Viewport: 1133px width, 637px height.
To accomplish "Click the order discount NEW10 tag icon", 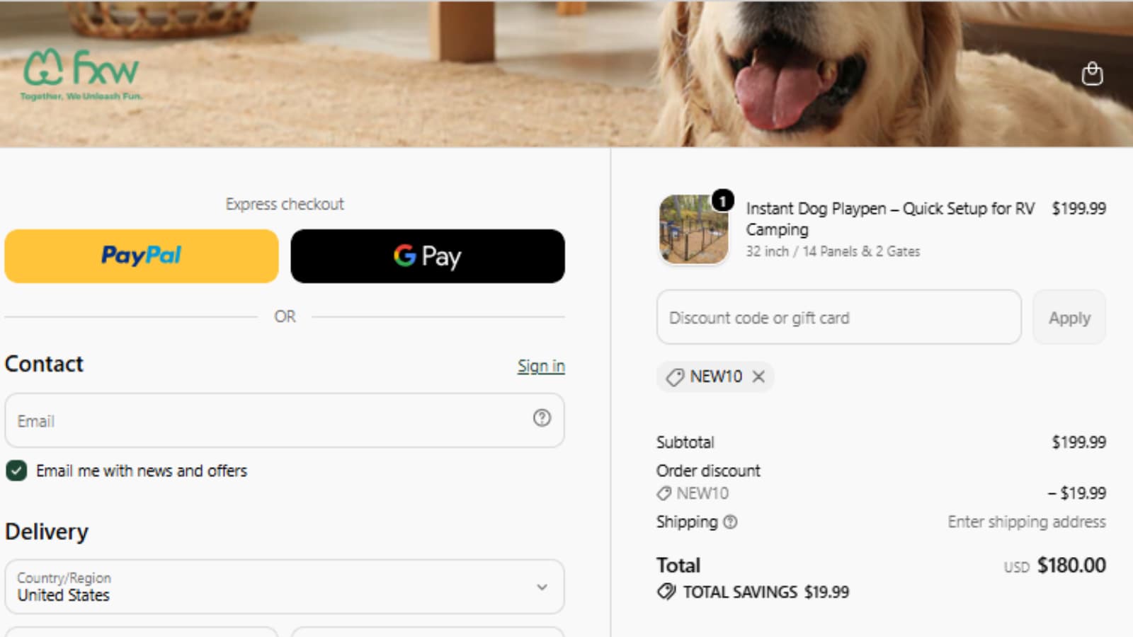I will point(664,493).
